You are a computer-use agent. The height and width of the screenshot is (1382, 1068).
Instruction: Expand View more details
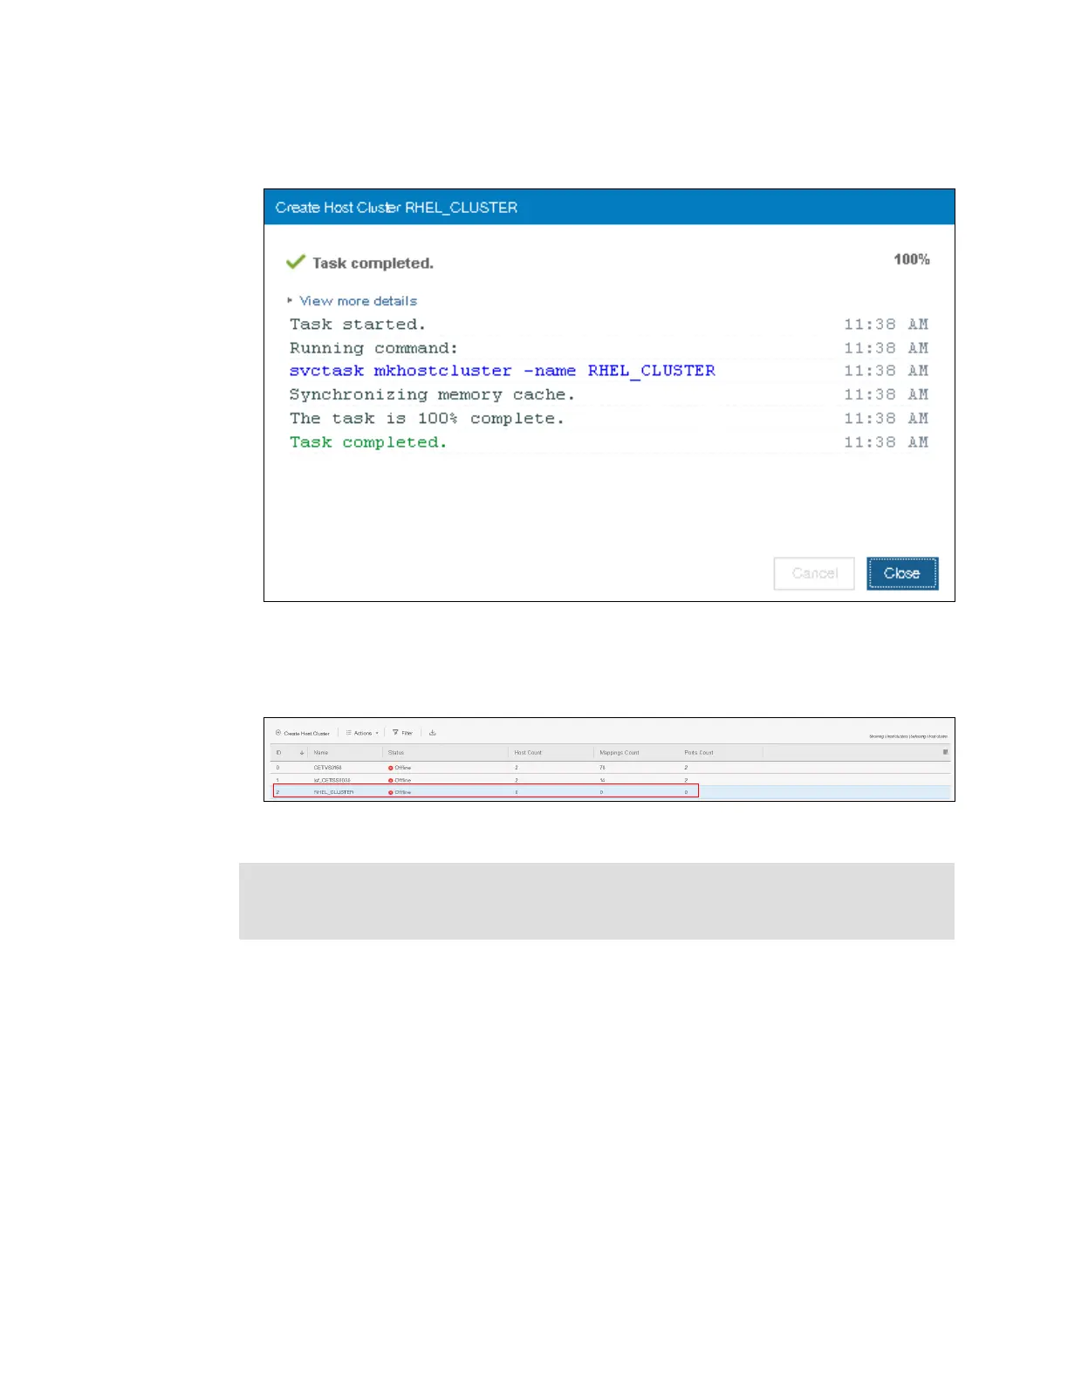pos(353,301)
